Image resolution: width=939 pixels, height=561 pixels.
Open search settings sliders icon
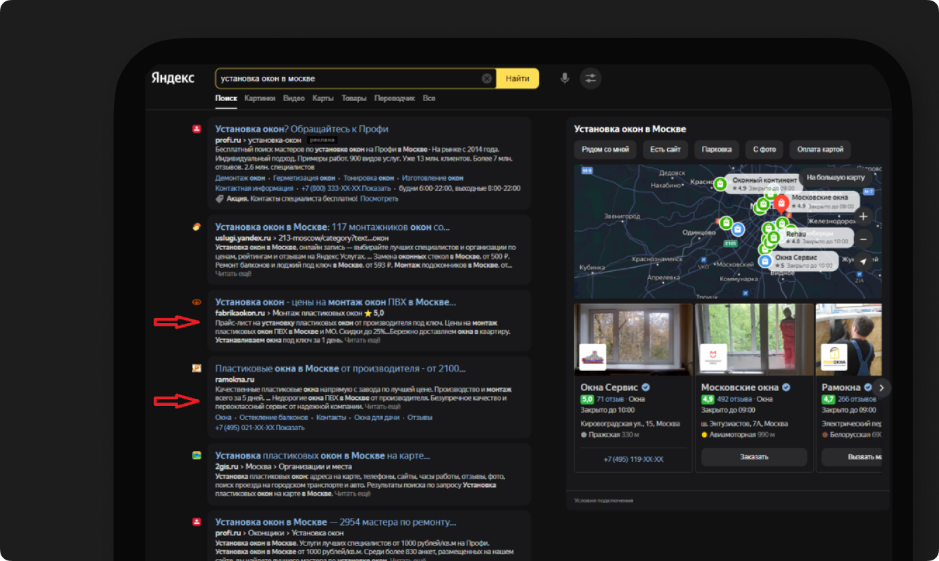click(x=591, y=78)
